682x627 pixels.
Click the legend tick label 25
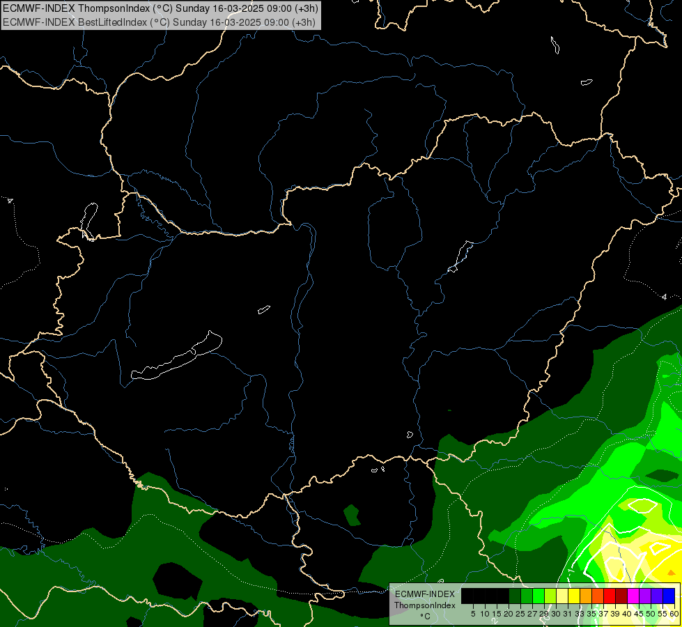(x=520, y=614)
